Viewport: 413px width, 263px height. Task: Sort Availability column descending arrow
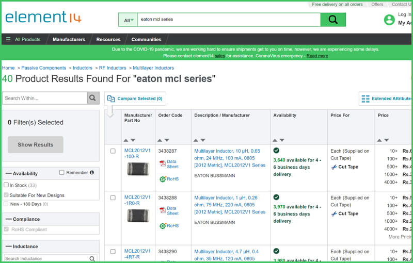coord(282,140)
